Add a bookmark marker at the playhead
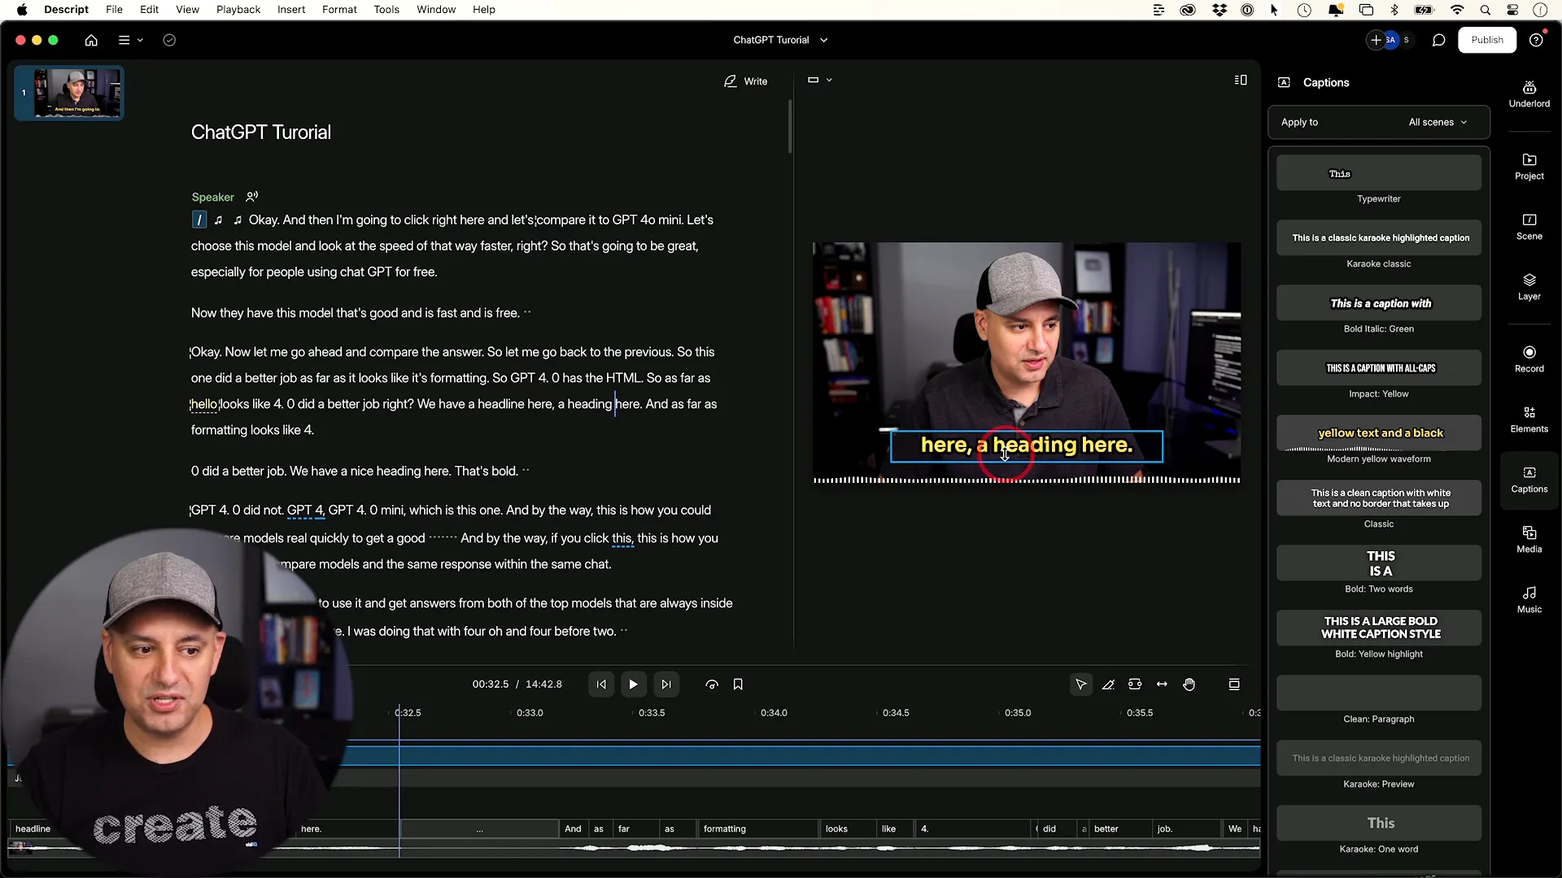The width and height of the screenshot is (1562, 878). [x=738, y=685]
